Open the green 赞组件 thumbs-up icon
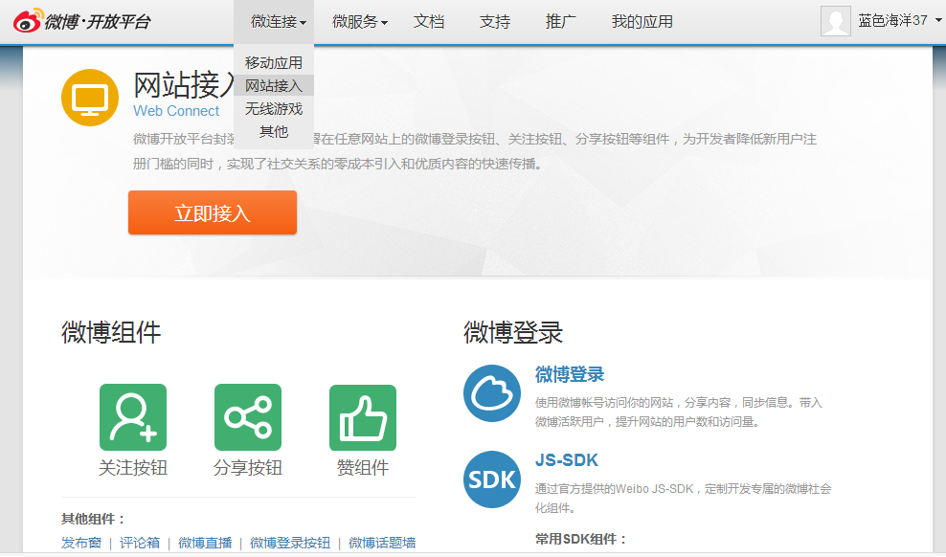The width and height of the screenshot is (946, 557). (363, 417)
